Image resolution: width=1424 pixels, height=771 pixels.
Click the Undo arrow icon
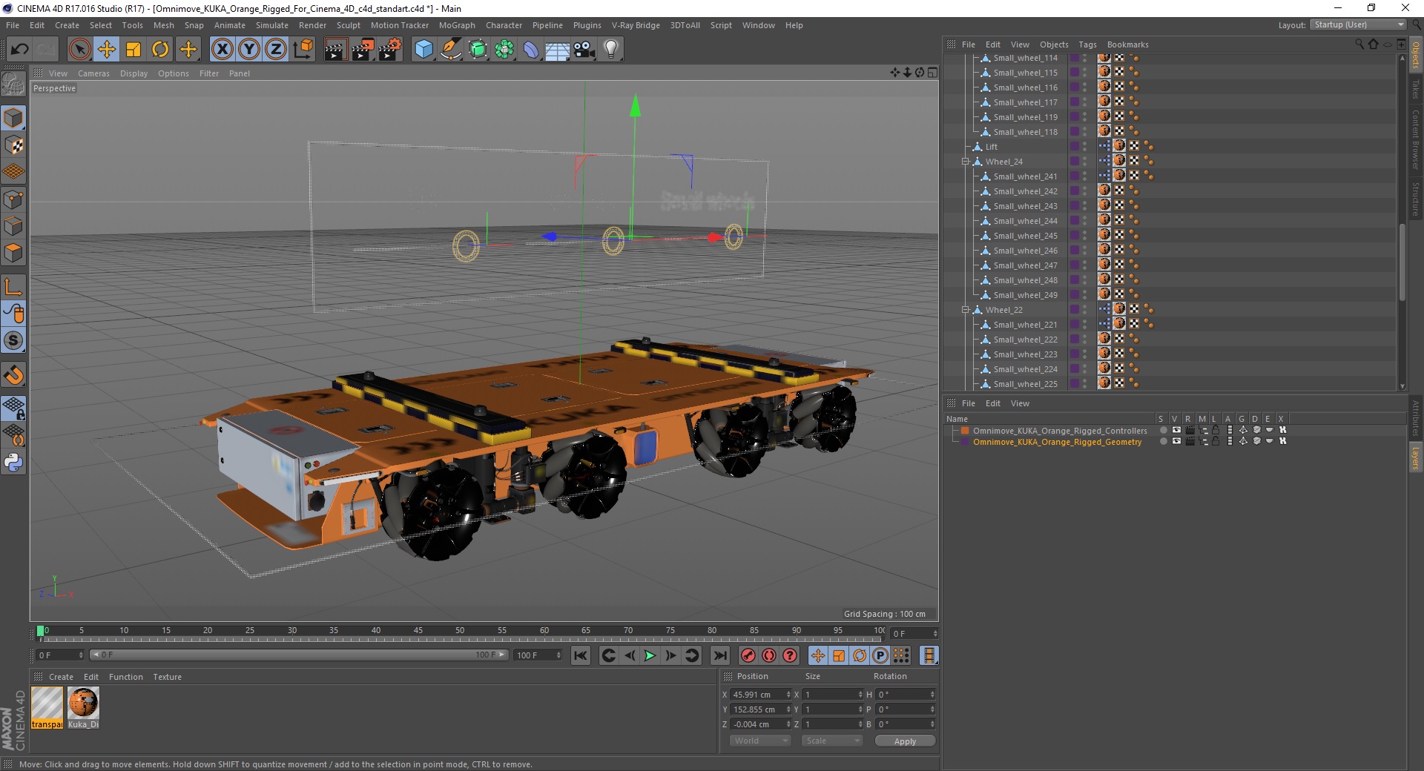click(x=19, y=50)
